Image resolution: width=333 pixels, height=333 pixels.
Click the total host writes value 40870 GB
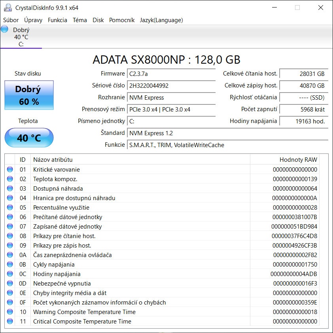click(304, 86)
